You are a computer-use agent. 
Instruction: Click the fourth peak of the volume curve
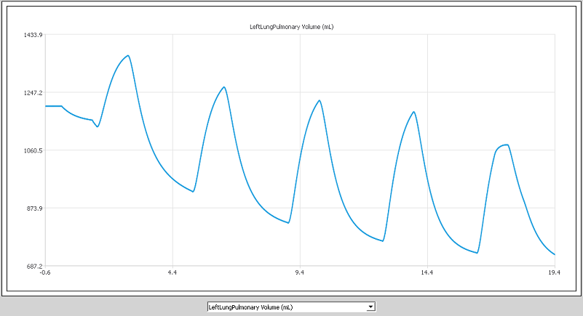click(x=413, y=112)
